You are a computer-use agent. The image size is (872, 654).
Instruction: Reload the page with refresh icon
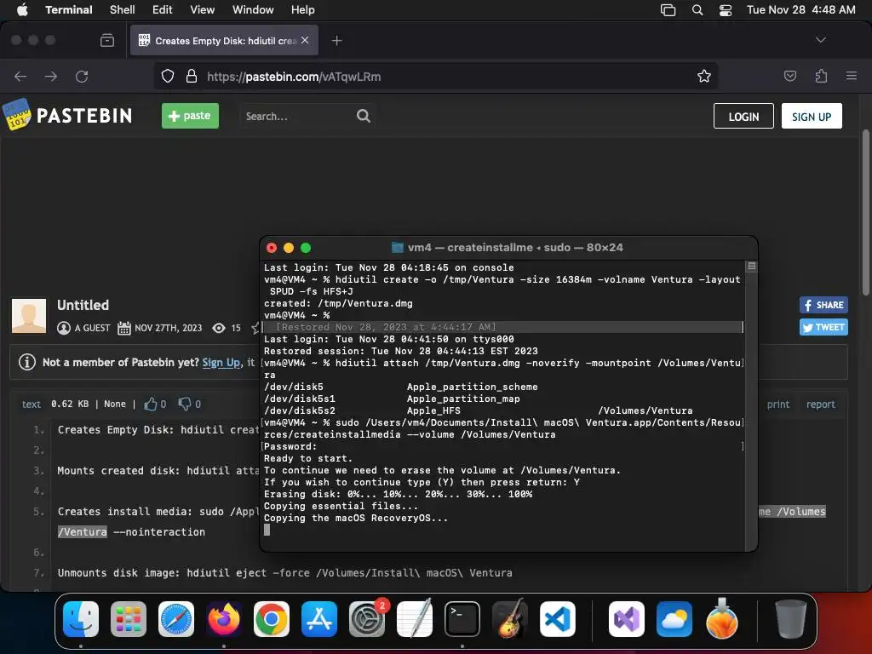pyautogui.click(x=82, y=76)
